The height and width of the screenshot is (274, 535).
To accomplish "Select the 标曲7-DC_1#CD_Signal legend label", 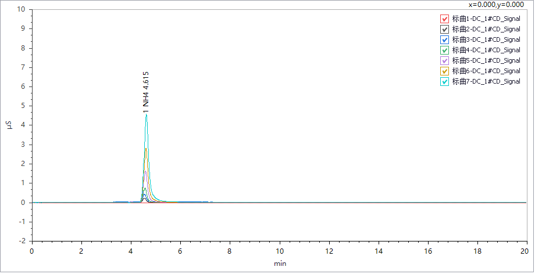I will click(486, 81).
